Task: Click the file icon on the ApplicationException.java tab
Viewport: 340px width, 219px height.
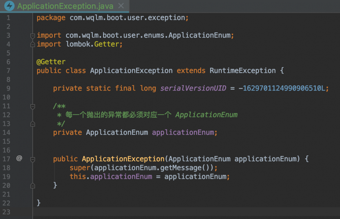Action: [x=9, y=6]
